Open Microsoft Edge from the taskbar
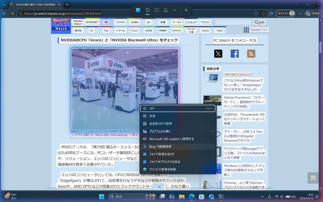 (191, 197)
